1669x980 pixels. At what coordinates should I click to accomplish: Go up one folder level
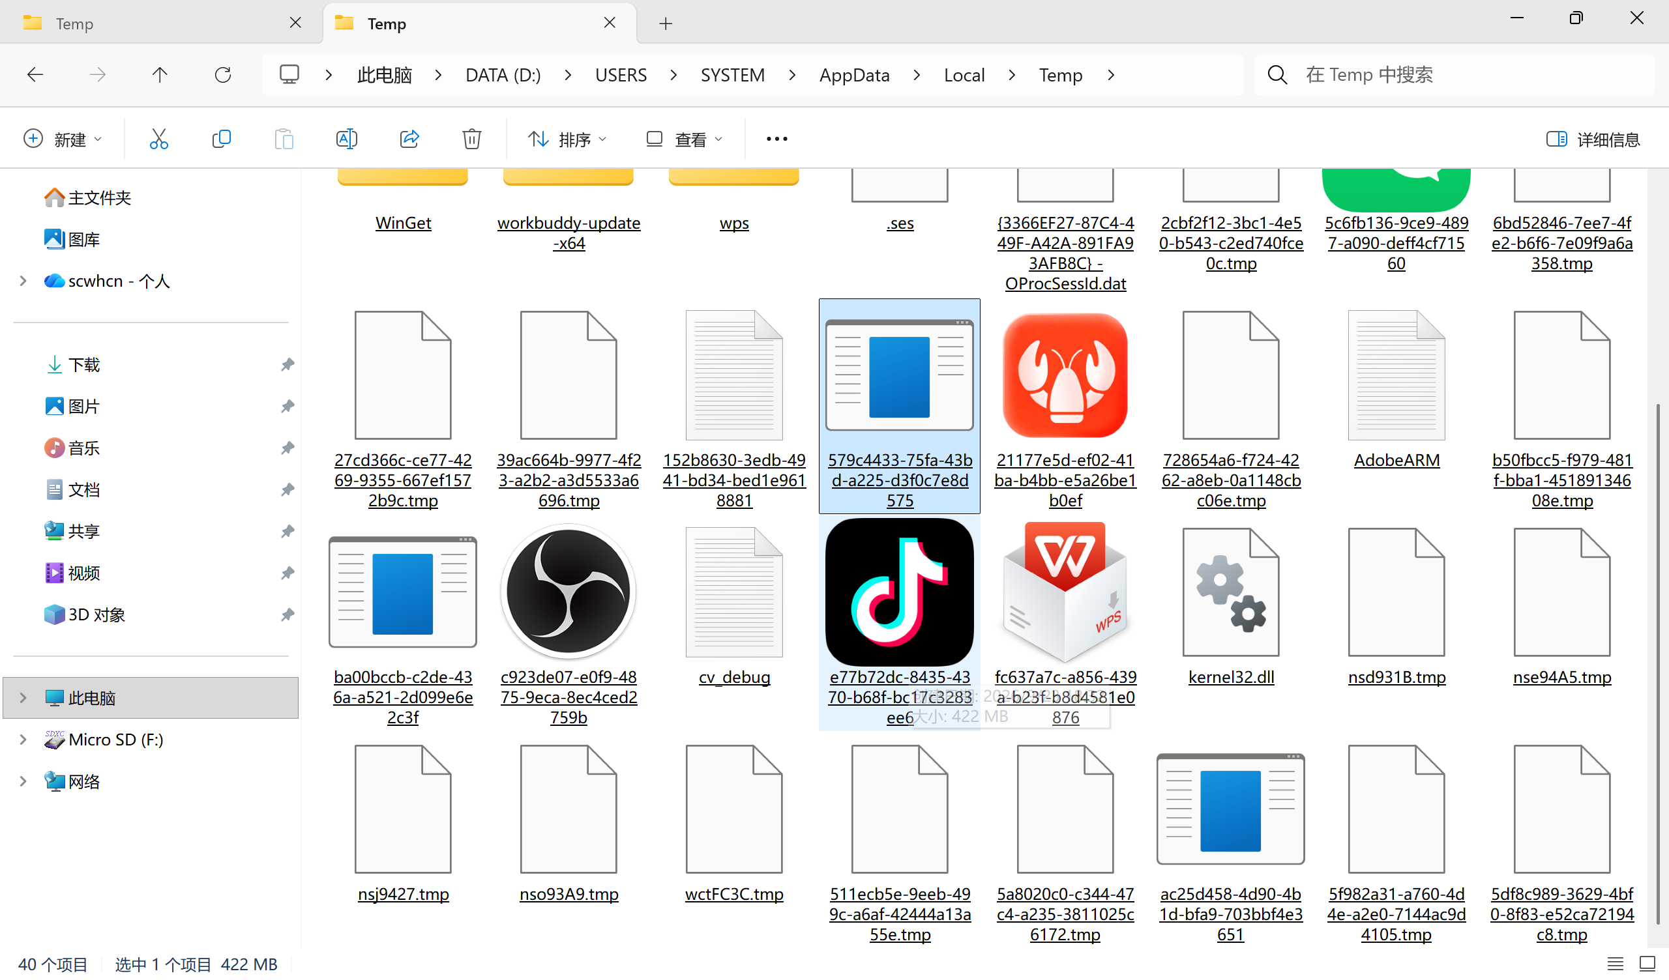pos(160,75)
